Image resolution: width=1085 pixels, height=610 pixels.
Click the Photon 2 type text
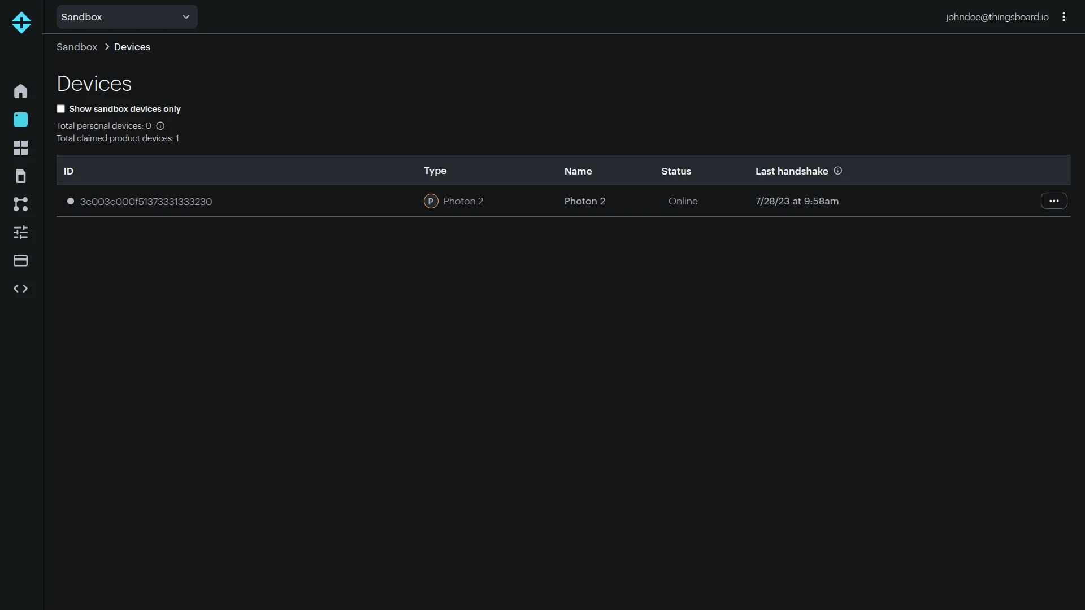pyautogui.click(x=463, y=201)
